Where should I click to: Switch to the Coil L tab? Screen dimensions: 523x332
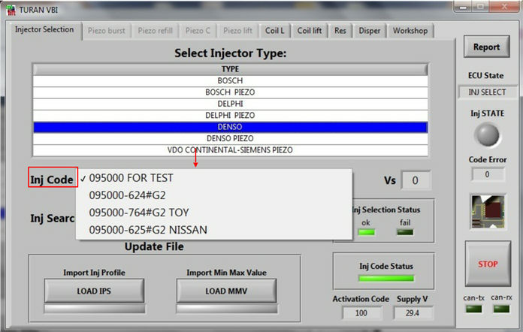pyautogui.click(x=274, y=31)
